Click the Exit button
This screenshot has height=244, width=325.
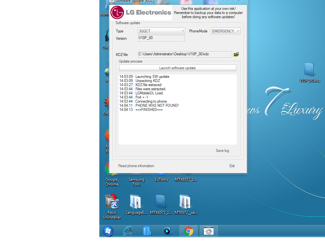pos(232,166)
